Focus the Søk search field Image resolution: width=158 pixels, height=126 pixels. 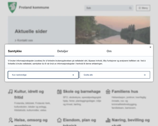point(109,8)
